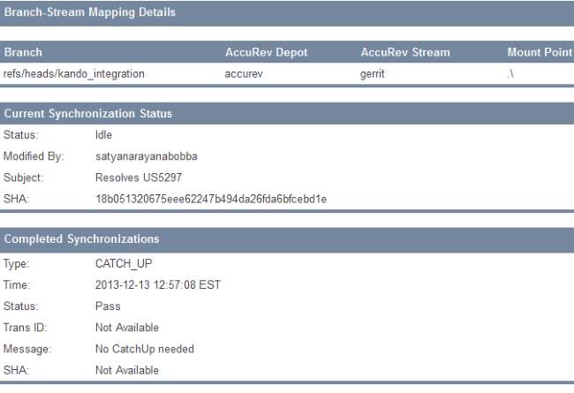Click the Mount Point column header
Image resolution: width=574 pixels, height=393 pixels.
click(x=540, y=52)
